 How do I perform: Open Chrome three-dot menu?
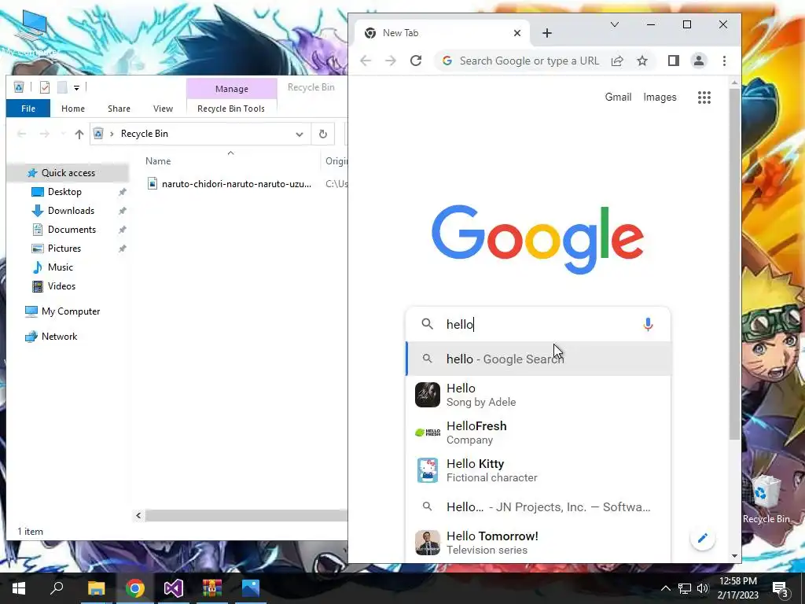[x=724, y=61]
